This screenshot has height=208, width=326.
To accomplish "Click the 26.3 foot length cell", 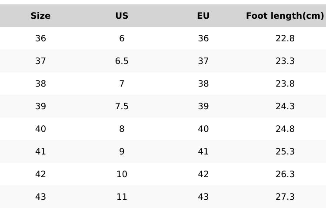I will coord(285,174).
